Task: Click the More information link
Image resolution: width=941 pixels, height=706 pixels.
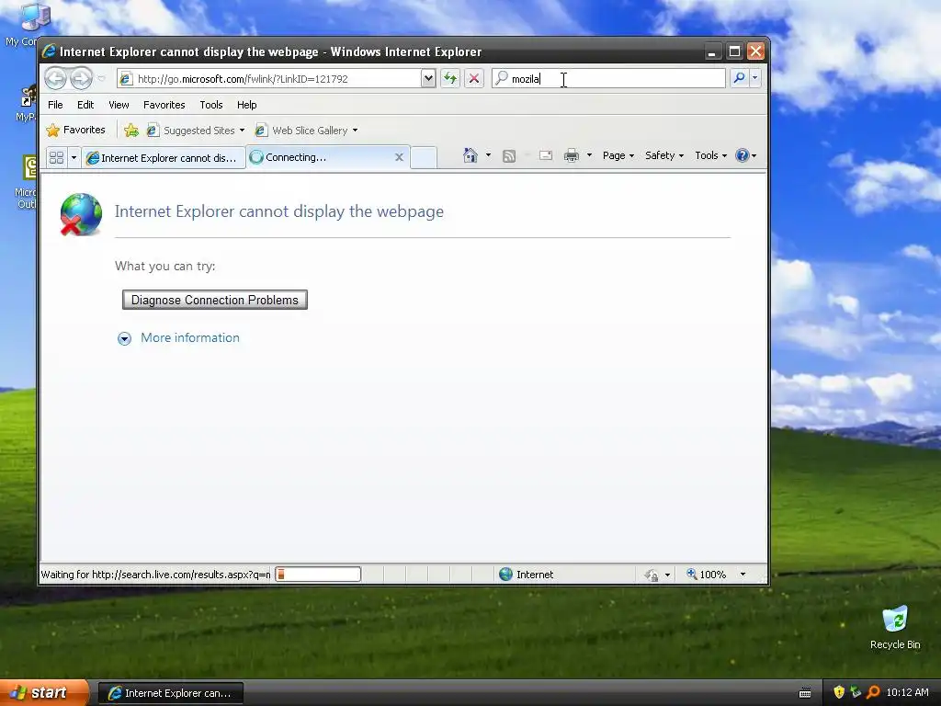Action: click(189, 337)
